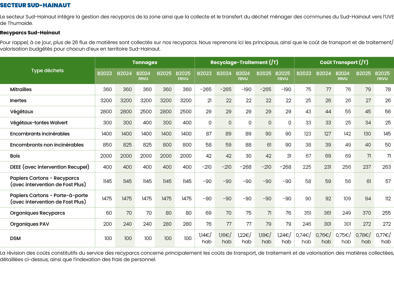This screenshot has height=283, width=394.
Task: Click the SECTEUR SUD-HAINAUT heading
Action: coord(35,5)
